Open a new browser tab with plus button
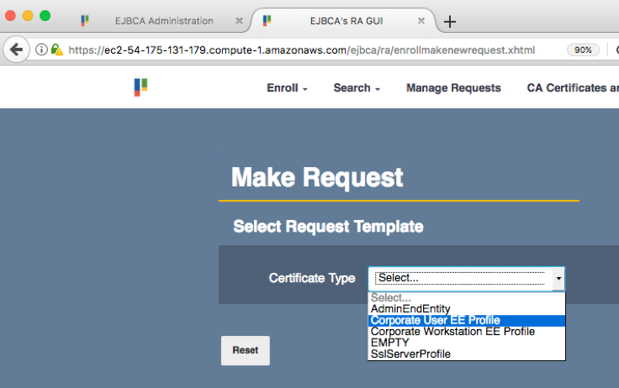This screenshot has height=388, width=619. click(450, 22)
